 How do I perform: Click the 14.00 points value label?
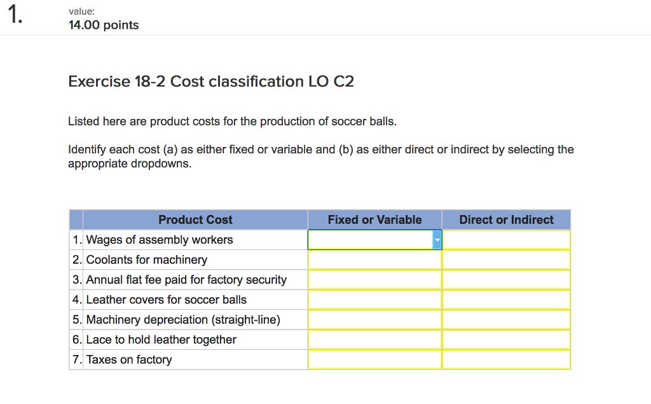pyautogui.click(x=104, y=25)
